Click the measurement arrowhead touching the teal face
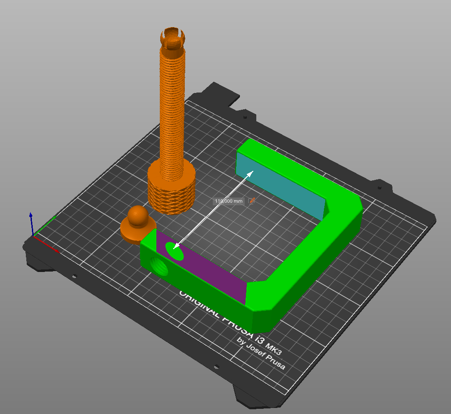This screenshot has height=414, width=451. pos(251,173)
